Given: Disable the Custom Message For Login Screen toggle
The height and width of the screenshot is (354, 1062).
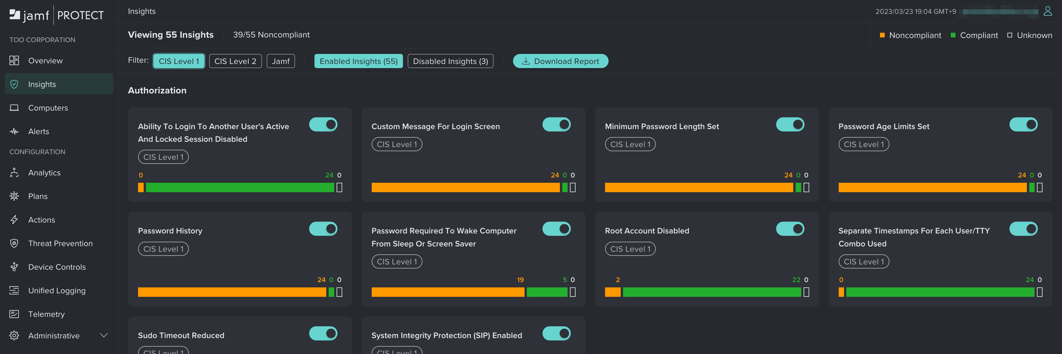Looking at the screenshot, I should [556, 124].
